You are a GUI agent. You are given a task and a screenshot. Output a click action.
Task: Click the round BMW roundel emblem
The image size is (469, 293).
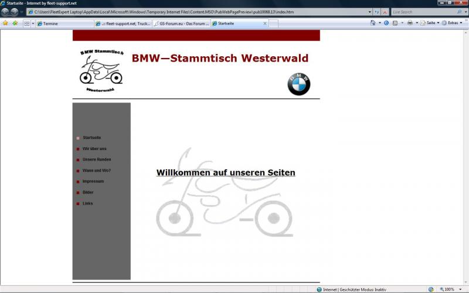click(299, 84)
